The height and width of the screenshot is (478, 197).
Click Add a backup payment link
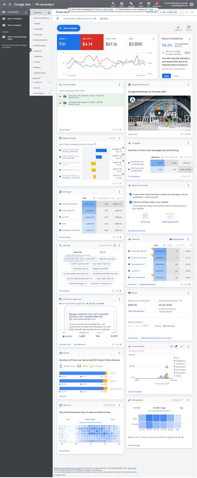[169, 326]
